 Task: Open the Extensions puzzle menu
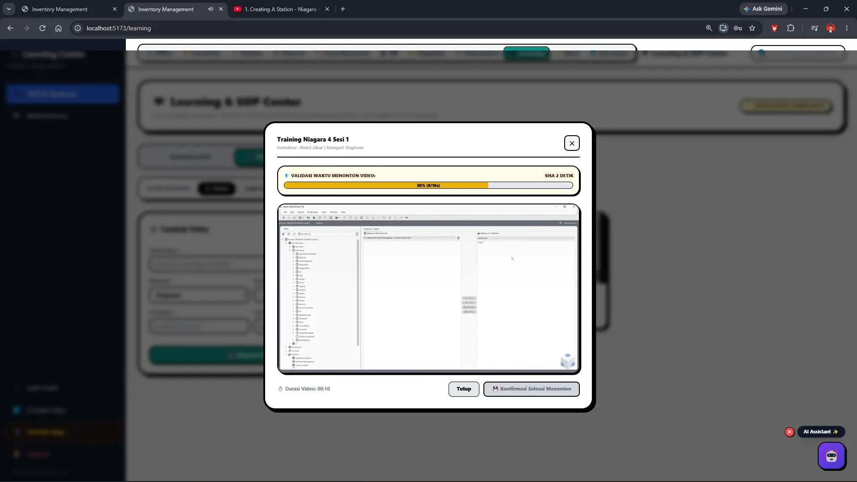pyautogui.click(x=790, y=28)
